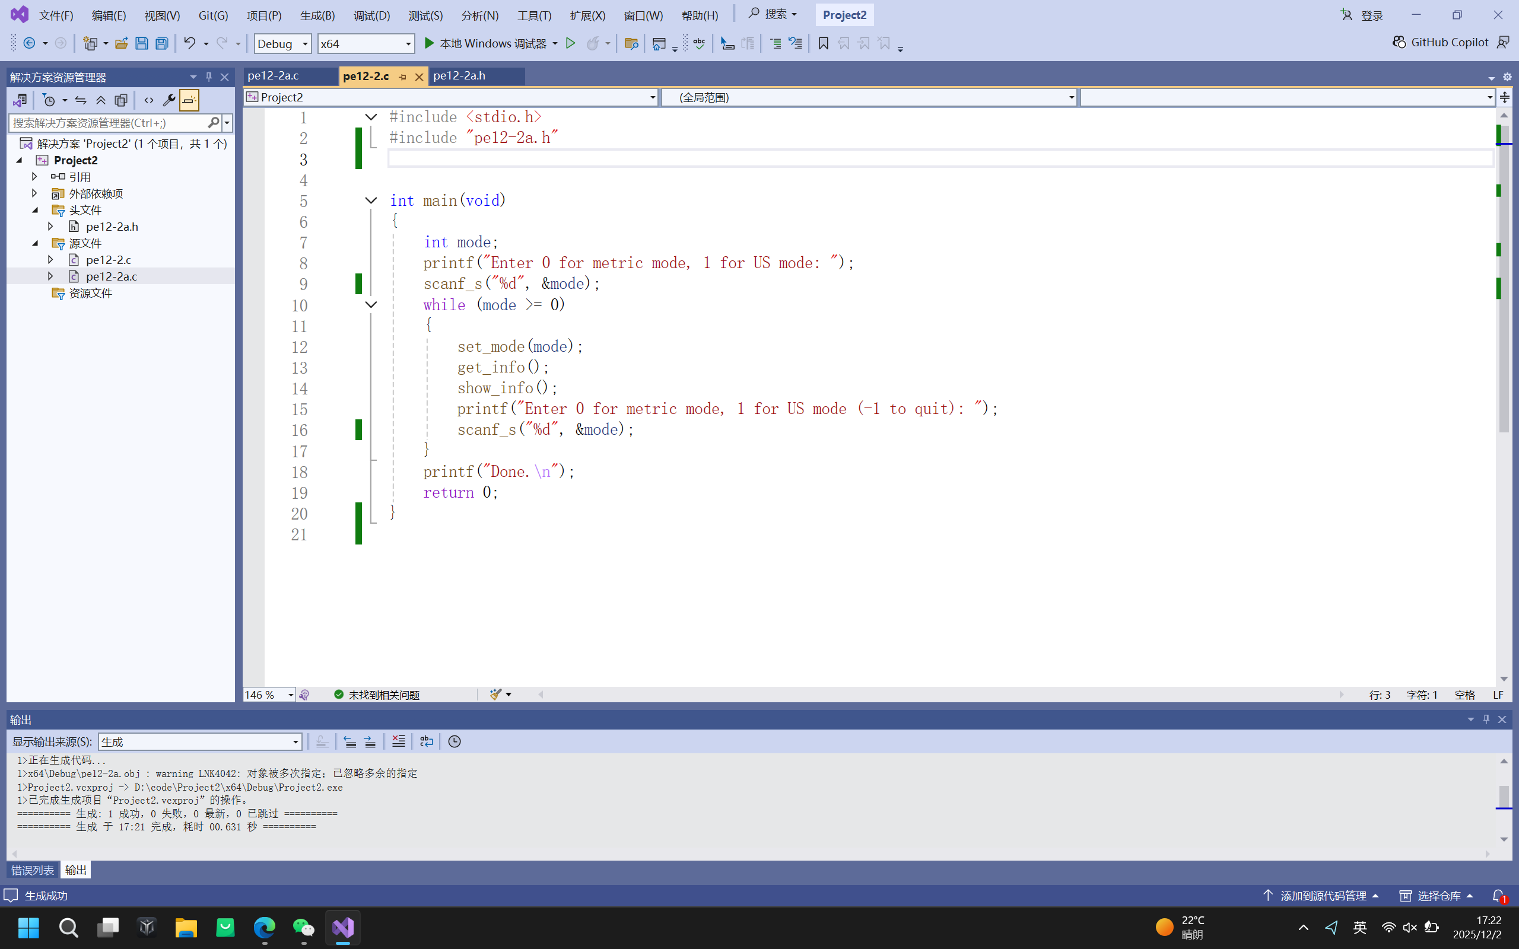This screenshot has height=949, width=1519.
Task: Toggle pin on pe12-2.c tab
Action: coord(403,77)
